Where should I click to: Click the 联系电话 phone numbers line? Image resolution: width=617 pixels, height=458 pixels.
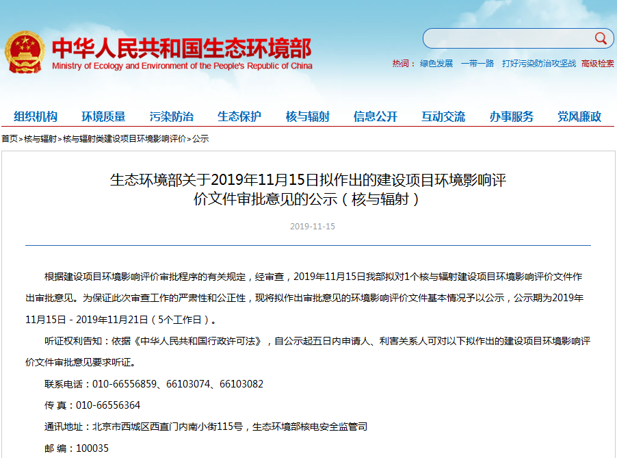click(x=154, y=384)
